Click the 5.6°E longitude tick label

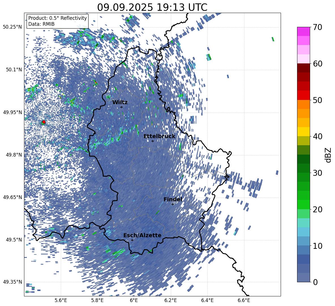pyautogui.click(x=61, y=300)
